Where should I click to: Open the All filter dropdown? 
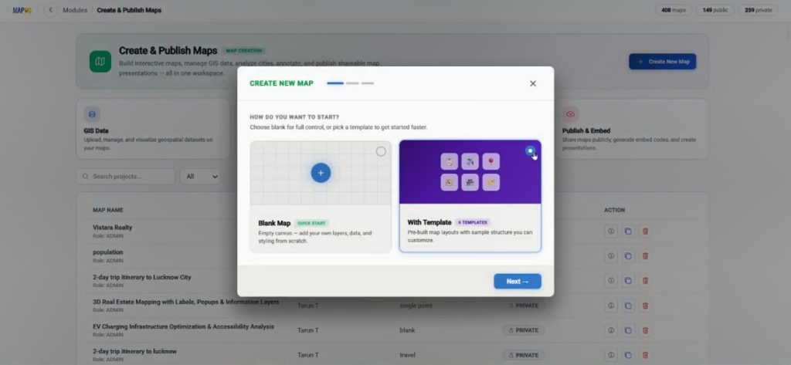tap(200, 177)
